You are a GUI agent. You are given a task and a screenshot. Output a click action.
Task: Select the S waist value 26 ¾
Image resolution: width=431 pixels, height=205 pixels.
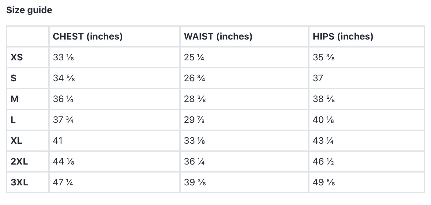click(194, 78)
